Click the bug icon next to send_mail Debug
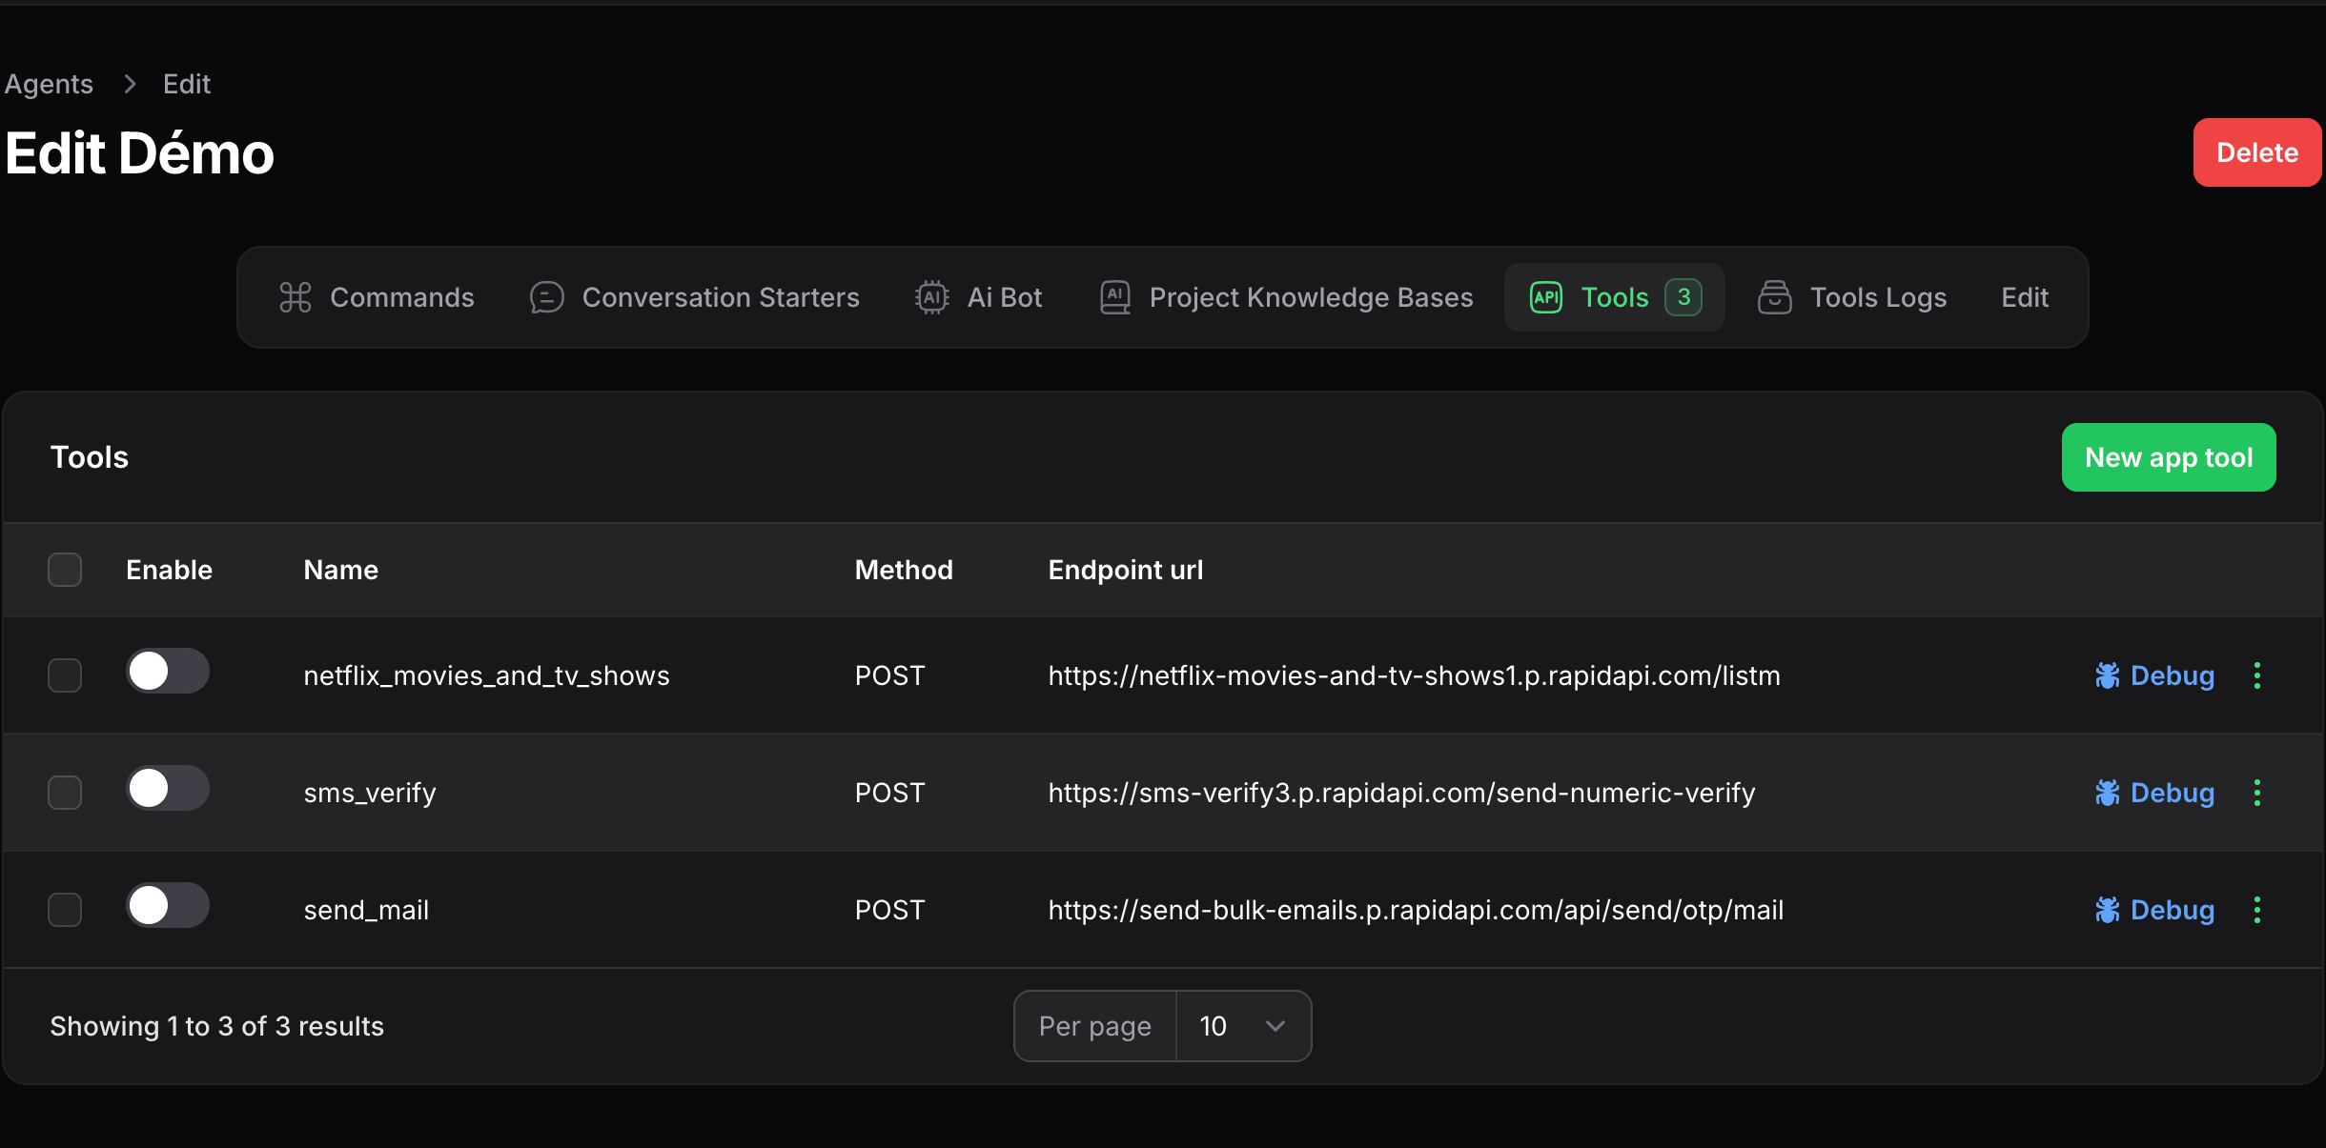This screenshot has height=1148, width=2326. (x=2109, y=909)
